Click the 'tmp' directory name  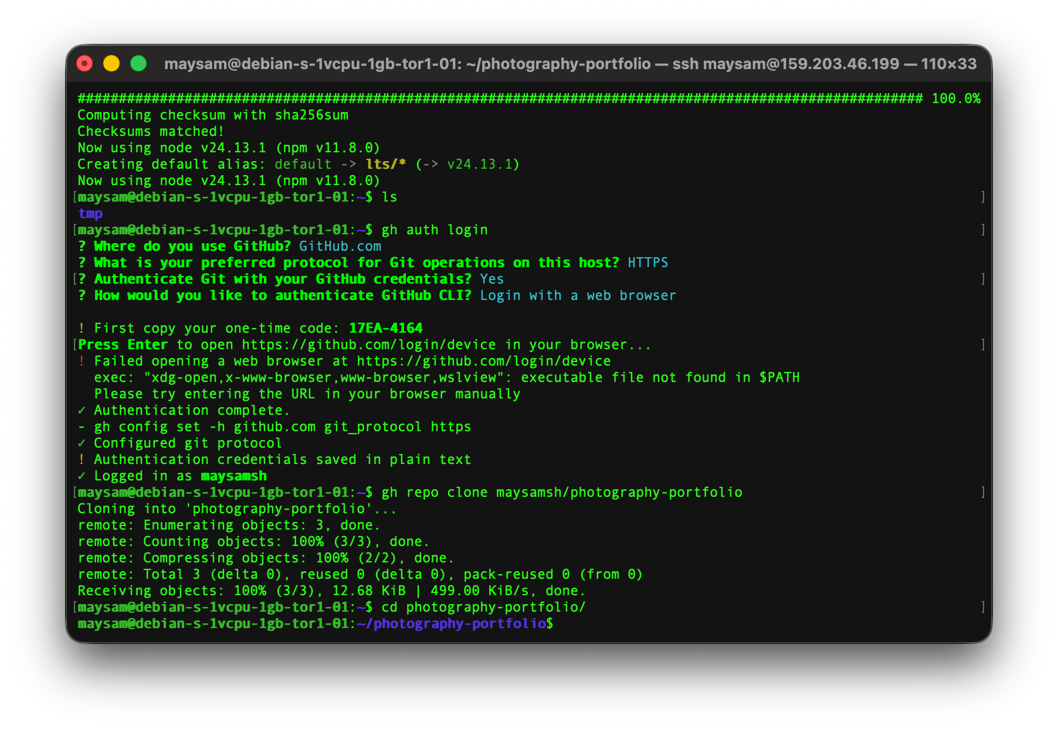click(90, 213)
